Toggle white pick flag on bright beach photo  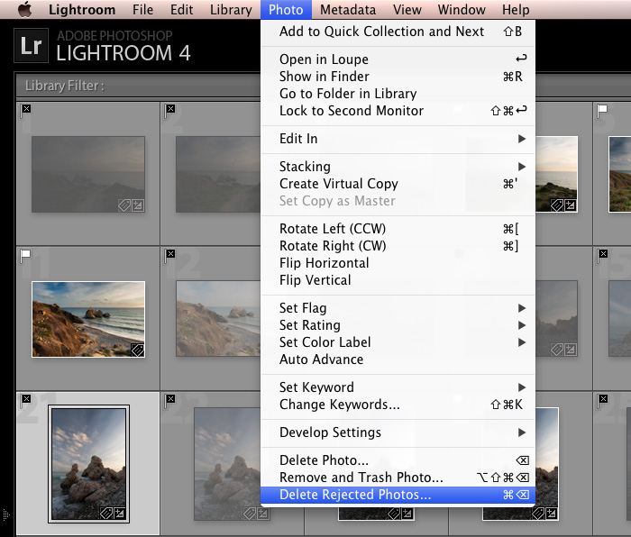(26, 255)
